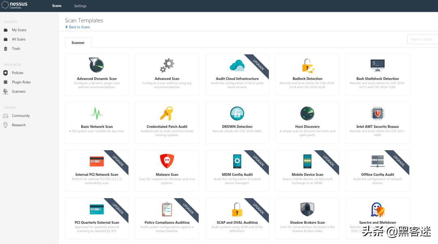This screenshot has width=438, height=244.
Task: Open the Malware Scan skull shield icon
Action: click(x=167, y=161)
